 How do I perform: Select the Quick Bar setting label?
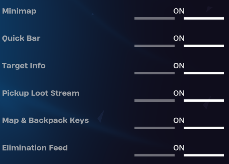click(21, 38)
